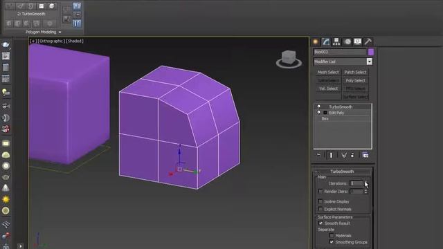Viewport: 443px width, 249px height.
Task: Expand Edit Poly sub-object levels
Action: pyautogui.click(x=325, y=113)
